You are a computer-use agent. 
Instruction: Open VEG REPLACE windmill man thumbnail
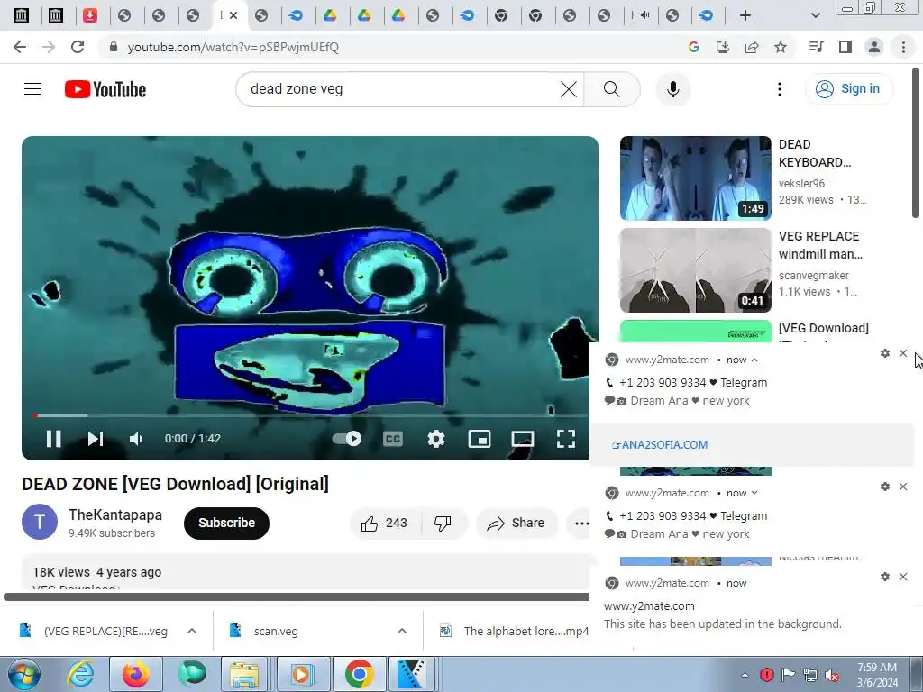695,270
